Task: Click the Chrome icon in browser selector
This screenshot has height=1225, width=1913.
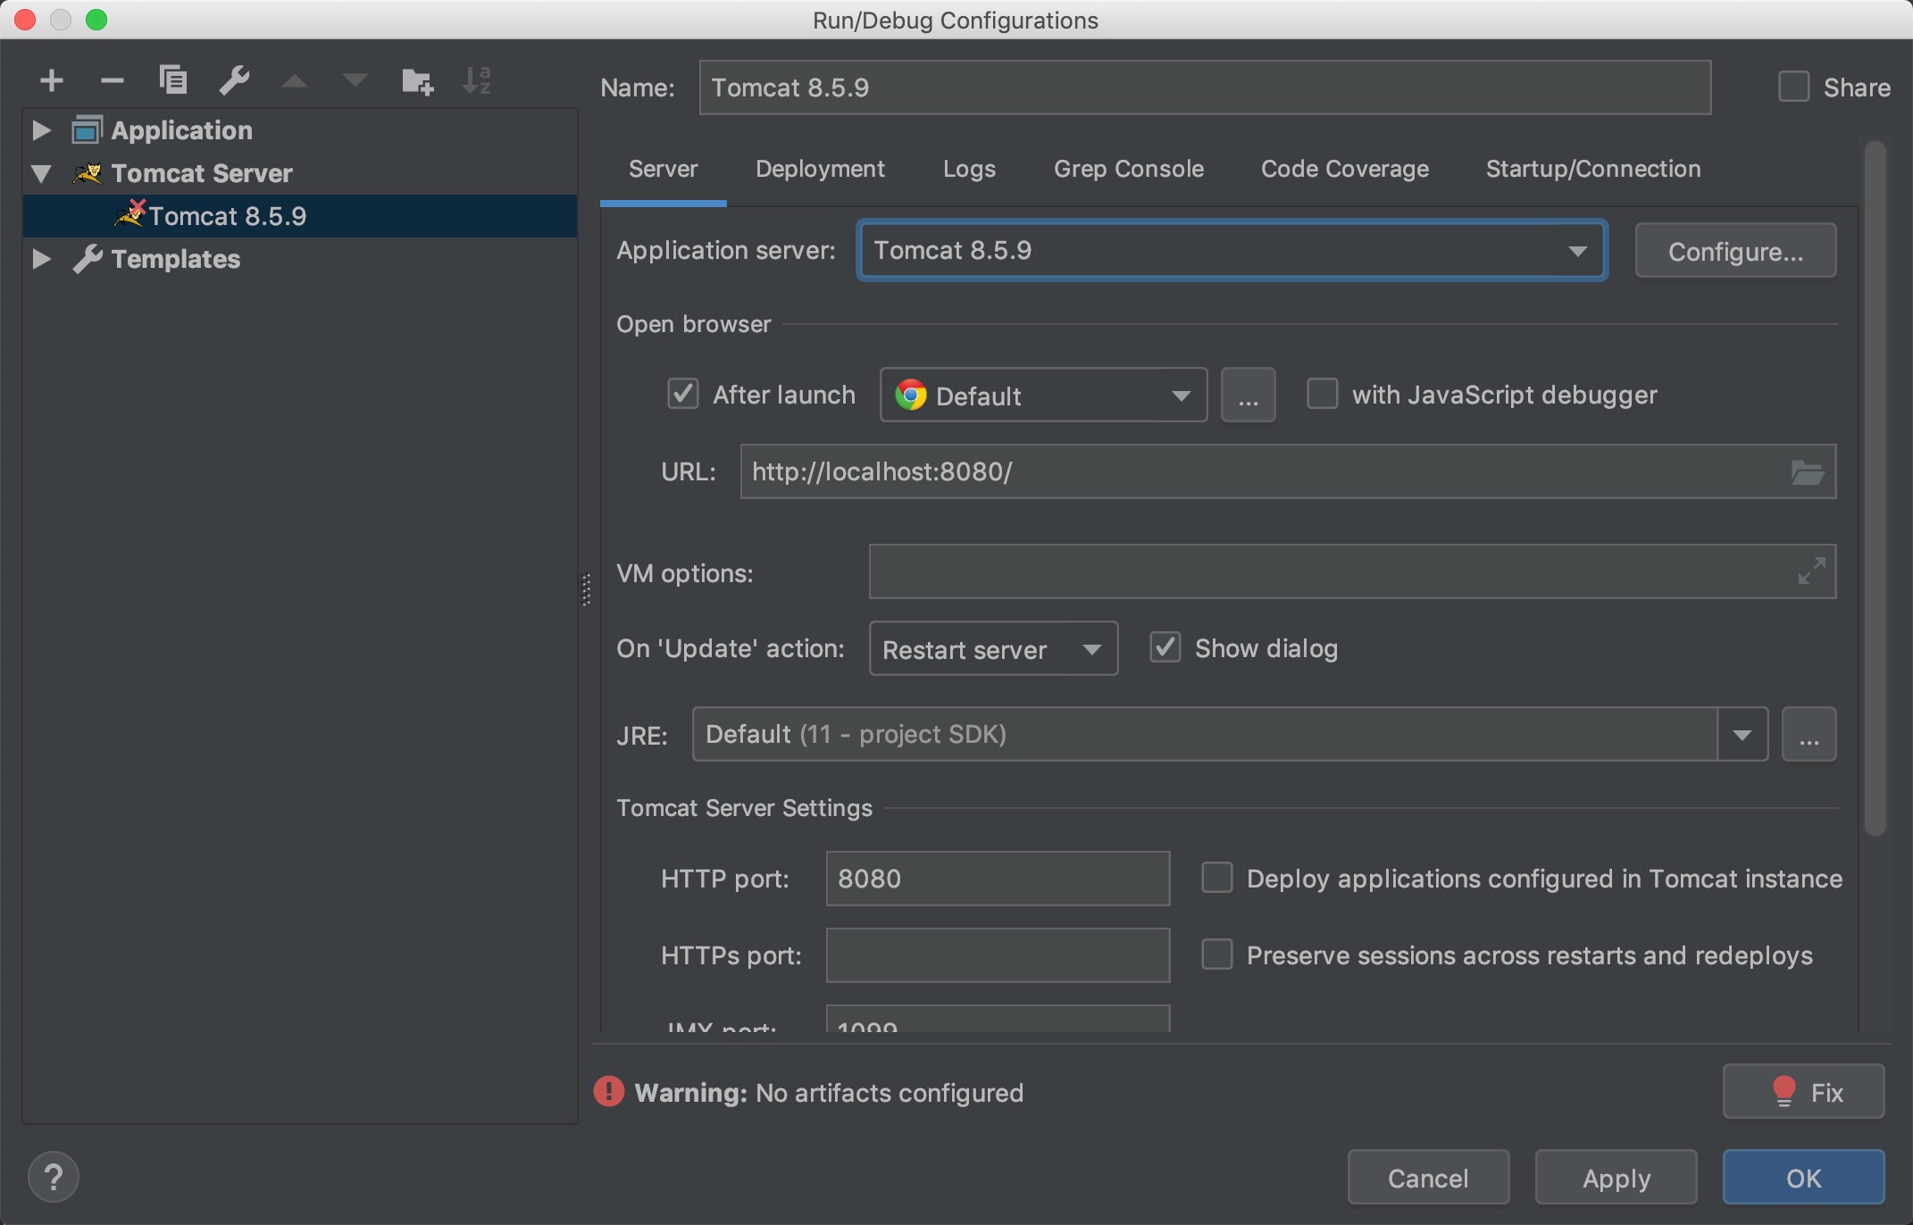Action: coord(911,395)
